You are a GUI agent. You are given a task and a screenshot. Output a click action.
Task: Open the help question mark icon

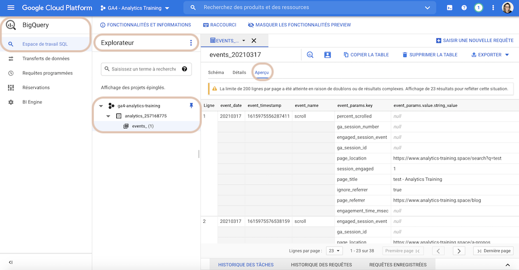pos(464,8)
